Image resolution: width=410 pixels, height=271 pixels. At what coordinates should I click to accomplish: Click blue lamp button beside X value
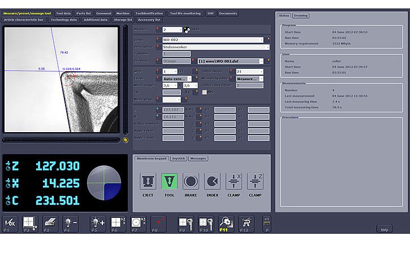(x=158, y=117)
